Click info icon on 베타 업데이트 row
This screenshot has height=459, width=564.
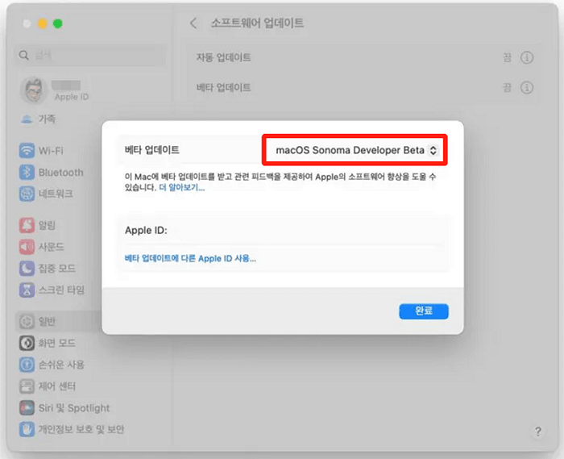[x=527, y=87]
